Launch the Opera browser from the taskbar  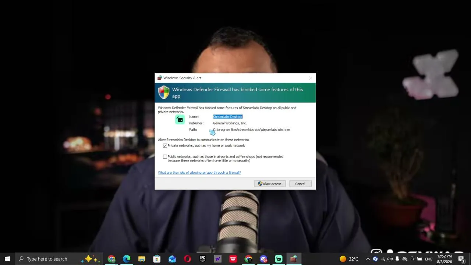pyautogui.click(x=187, y=259)
